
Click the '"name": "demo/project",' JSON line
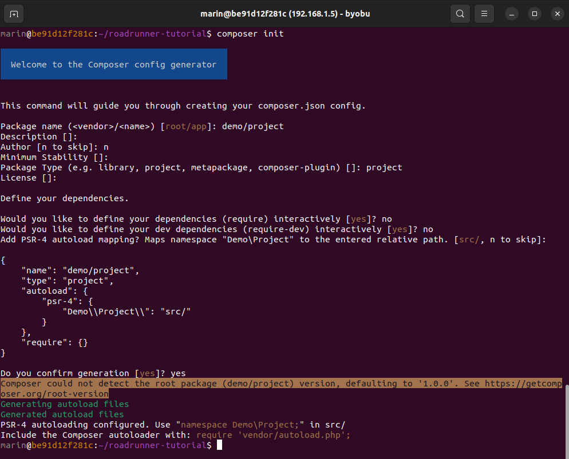[80, 270]
